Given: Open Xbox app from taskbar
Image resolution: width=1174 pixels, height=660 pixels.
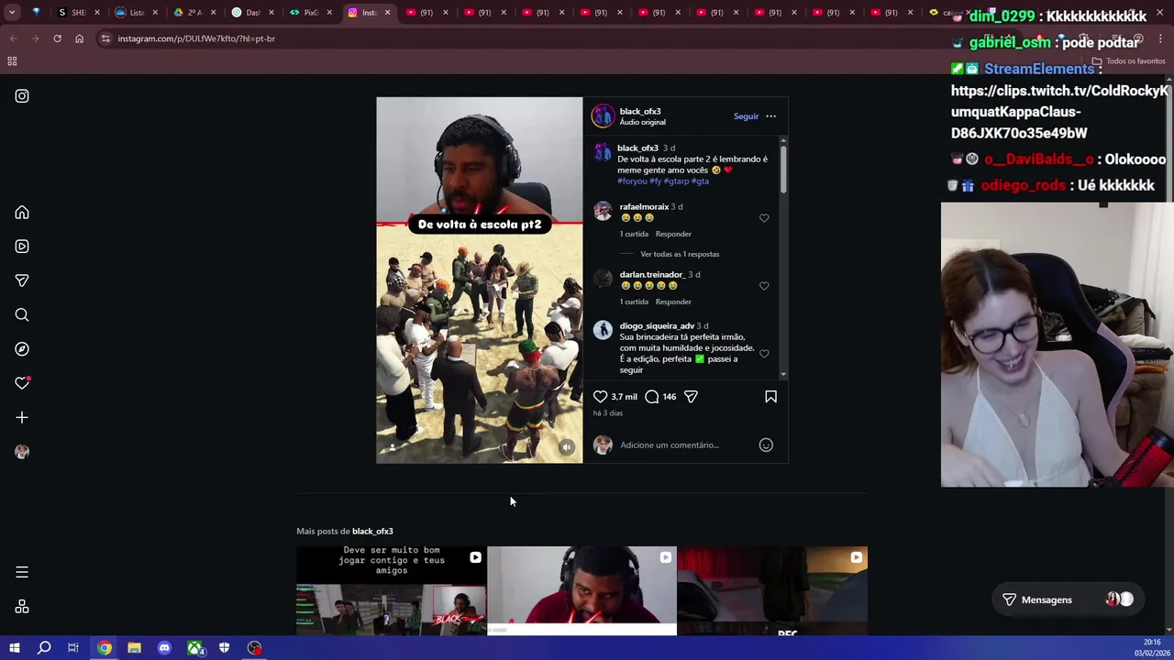Looking at the screenshot, I should (194, 649).
